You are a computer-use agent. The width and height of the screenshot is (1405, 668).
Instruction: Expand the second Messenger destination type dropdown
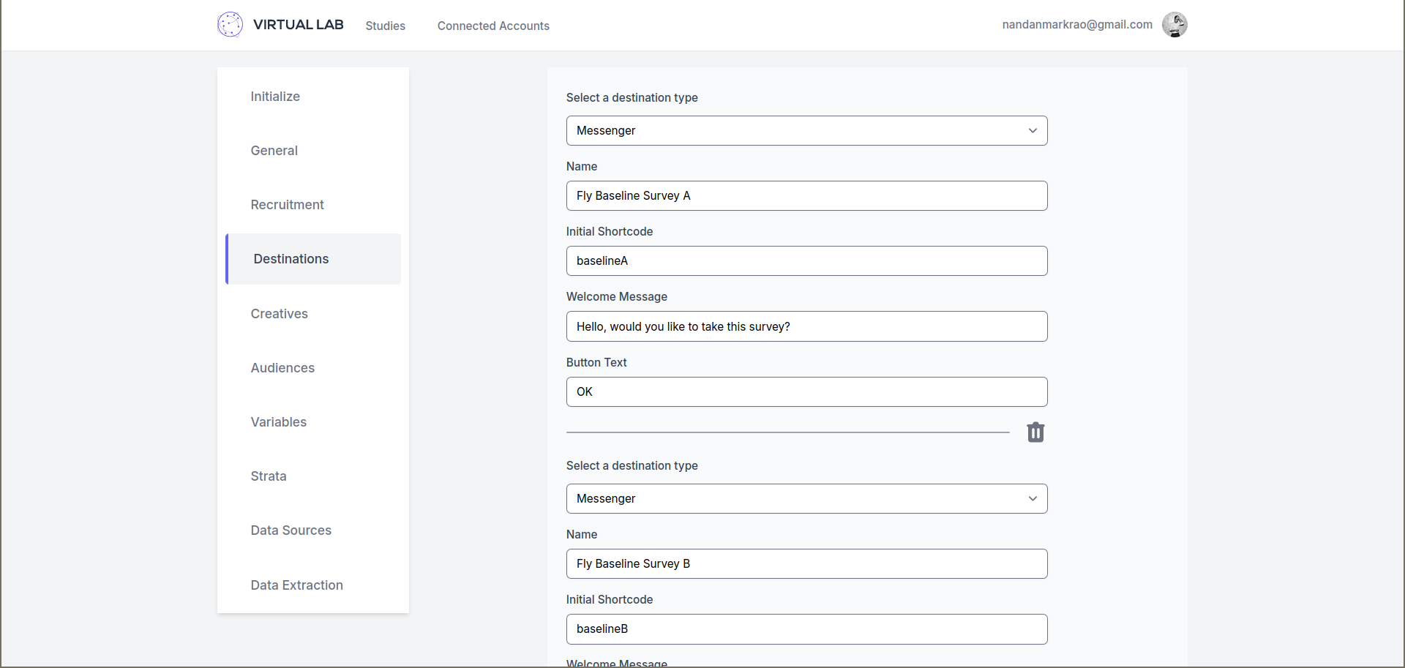(806, 498)
